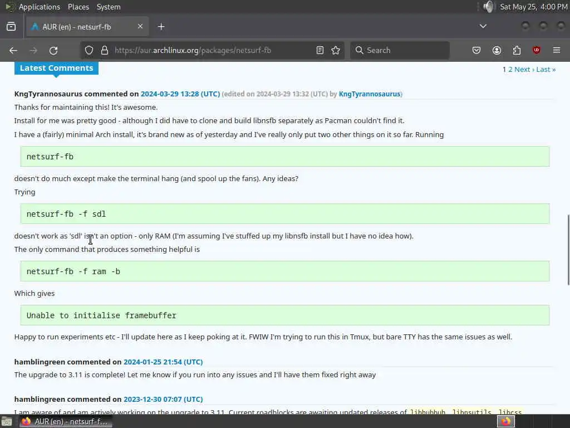Go to comments page 2
570x428 pixels.
coord(510,70)
